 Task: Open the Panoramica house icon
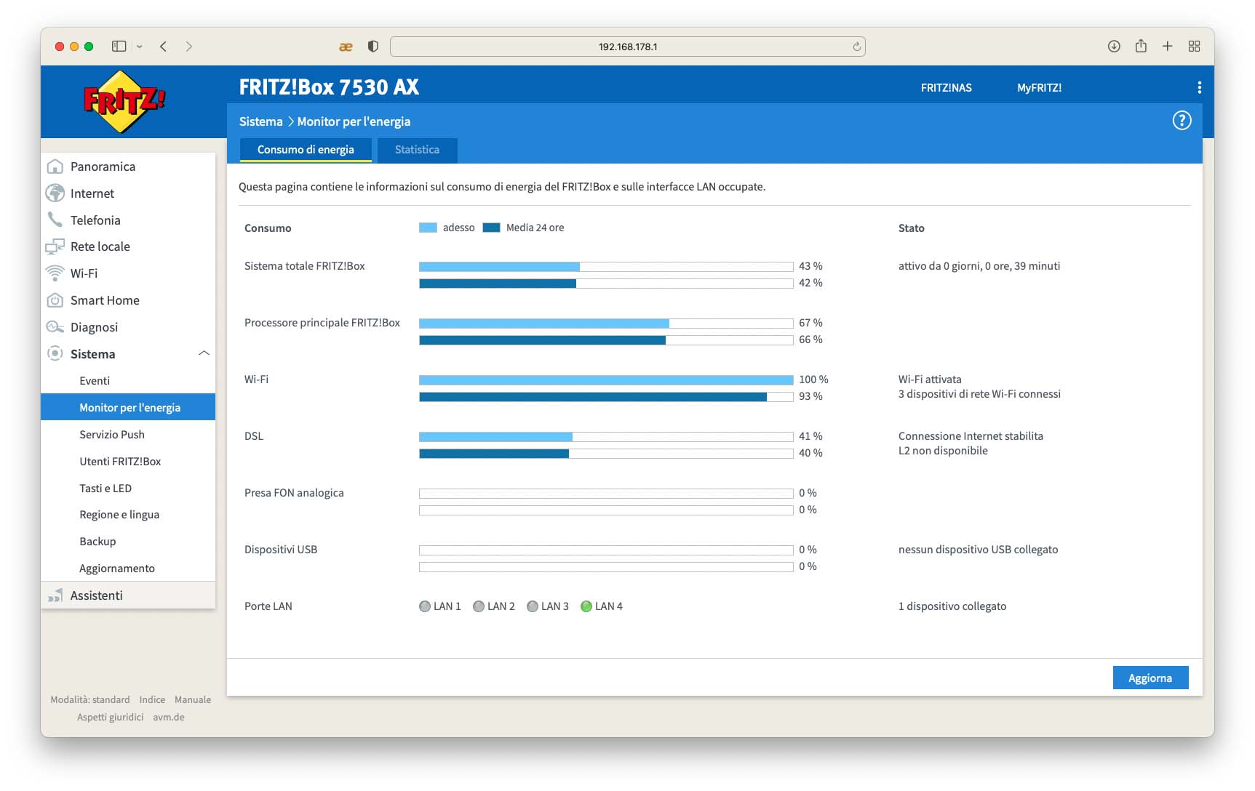click(55, 166)
